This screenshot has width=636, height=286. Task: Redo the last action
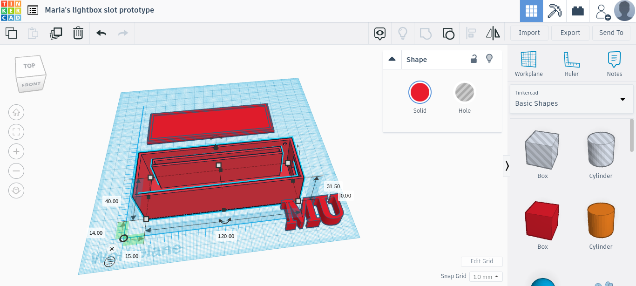coord(123,33)
